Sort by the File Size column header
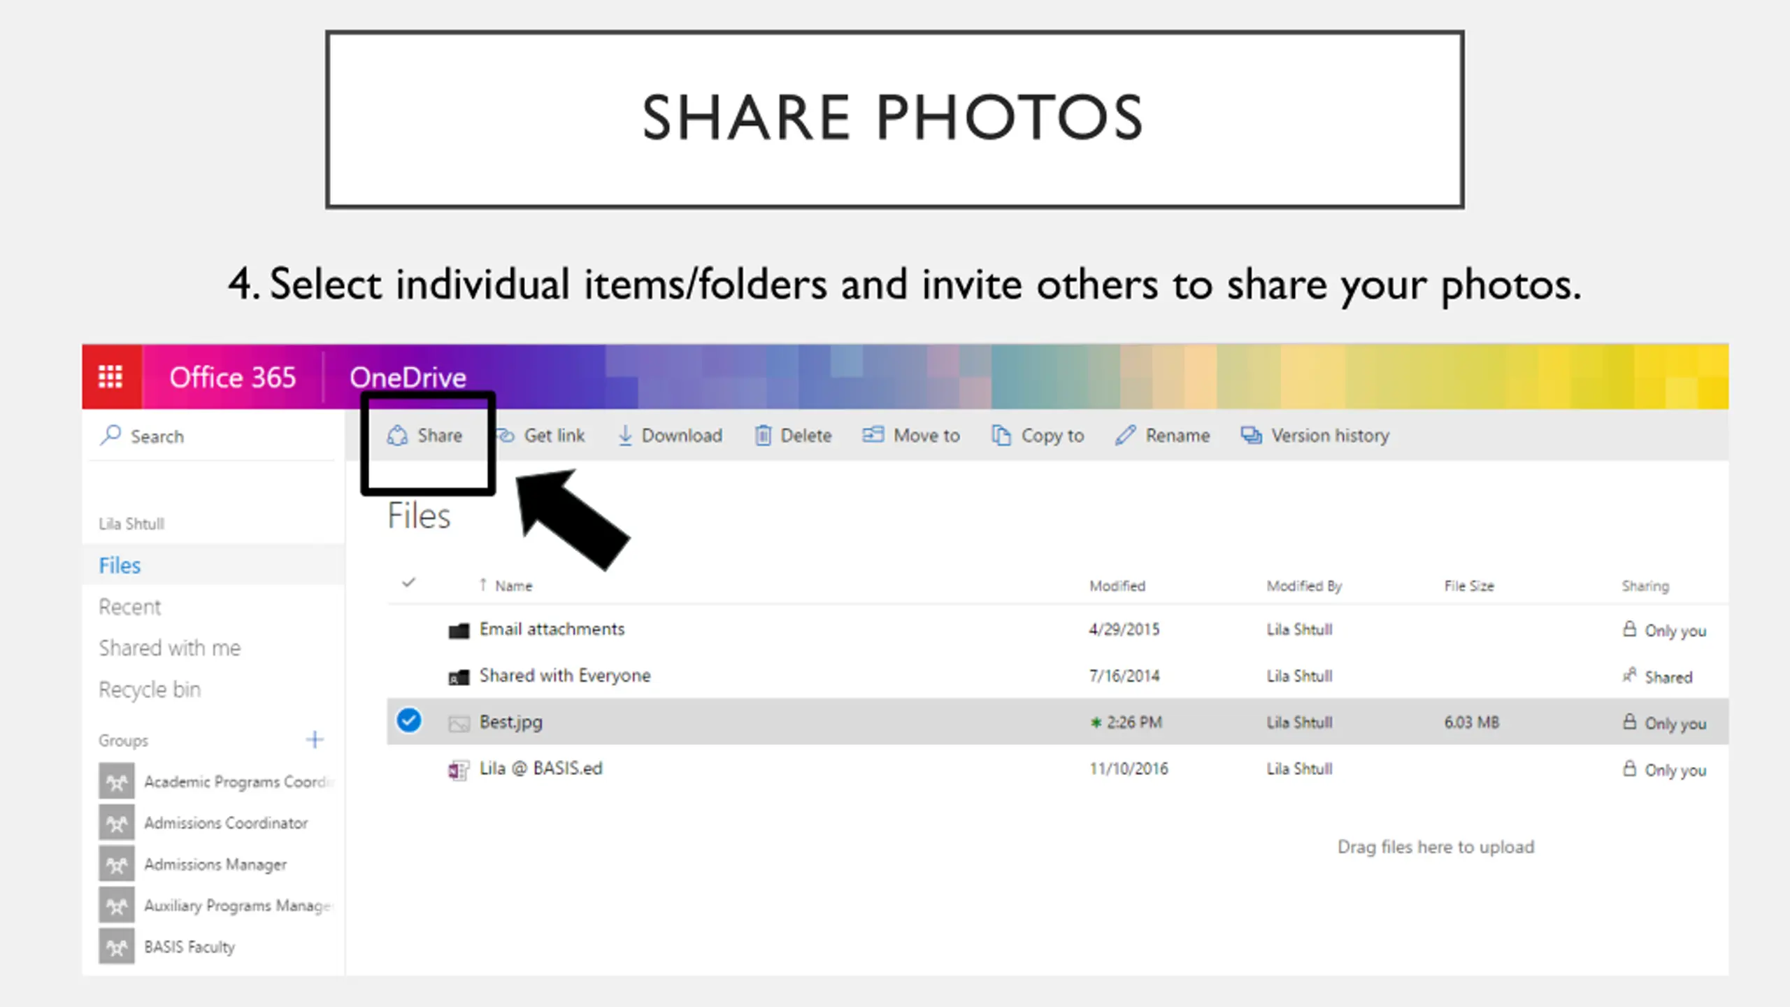 (x=1469, y=585)
